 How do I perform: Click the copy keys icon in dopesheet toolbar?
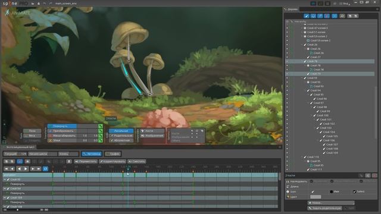coord(7,161)
